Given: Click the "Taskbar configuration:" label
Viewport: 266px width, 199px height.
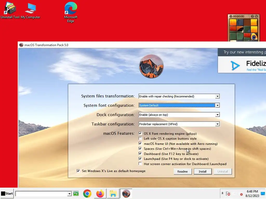Looking at the screenshot, I should coord(113,124).
